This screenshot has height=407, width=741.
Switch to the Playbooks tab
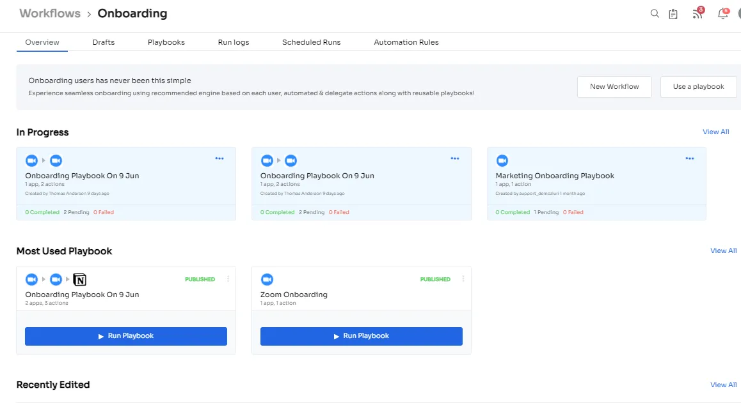(x=166, y=42)
